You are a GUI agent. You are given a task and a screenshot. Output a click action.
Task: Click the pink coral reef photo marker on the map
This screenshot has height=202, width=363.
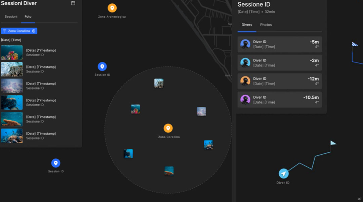(x=135, y=109)
